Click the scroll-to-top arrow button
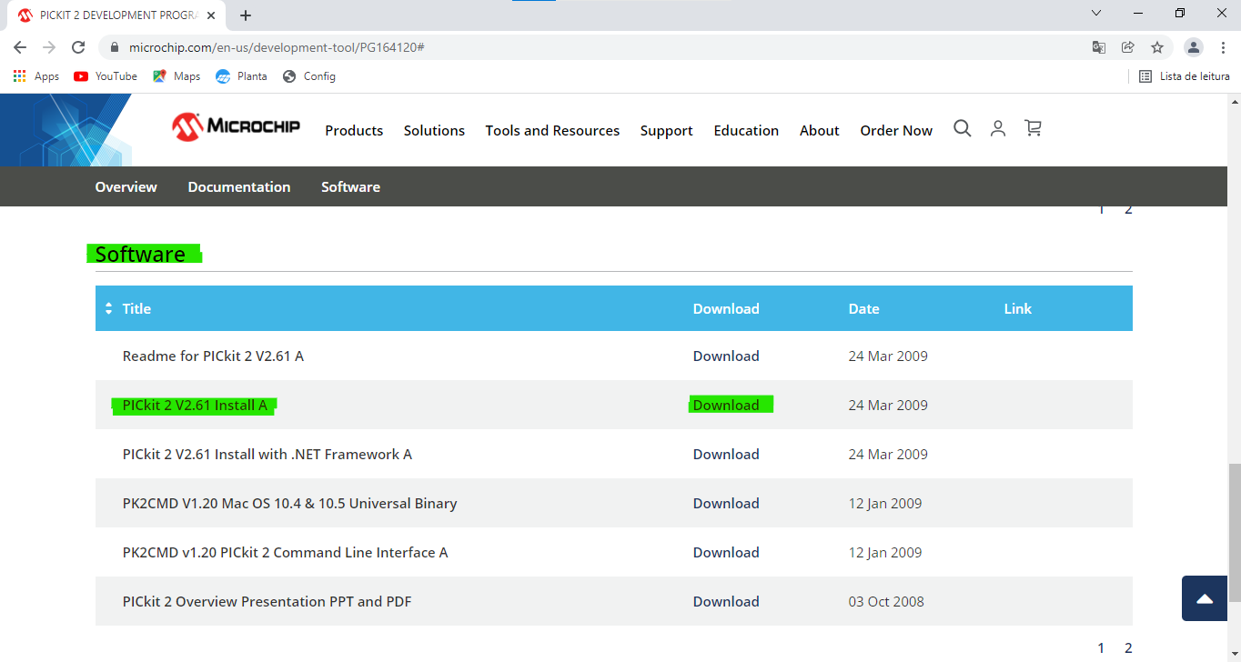The width and height of the screenshot is (1241, 662). [1205, 598]
